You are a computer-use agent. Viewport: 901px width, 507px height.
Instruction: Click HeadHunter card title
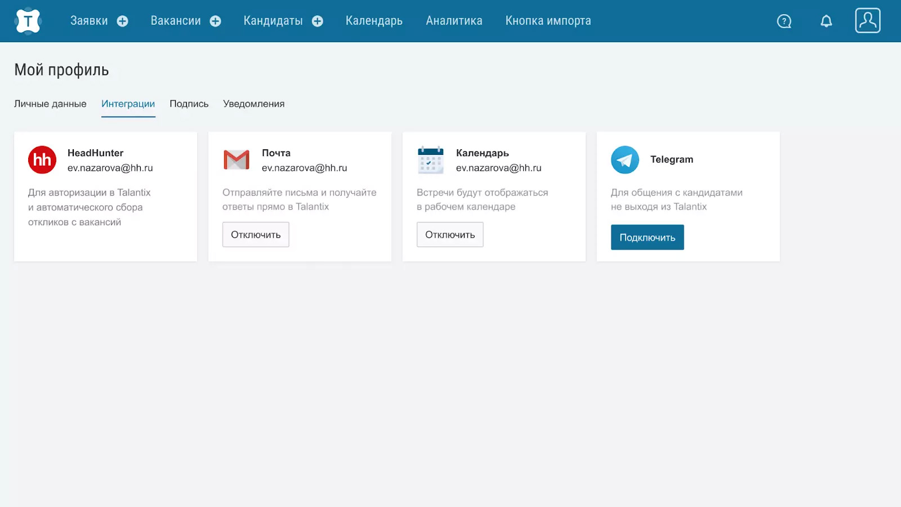pos(95,153)
